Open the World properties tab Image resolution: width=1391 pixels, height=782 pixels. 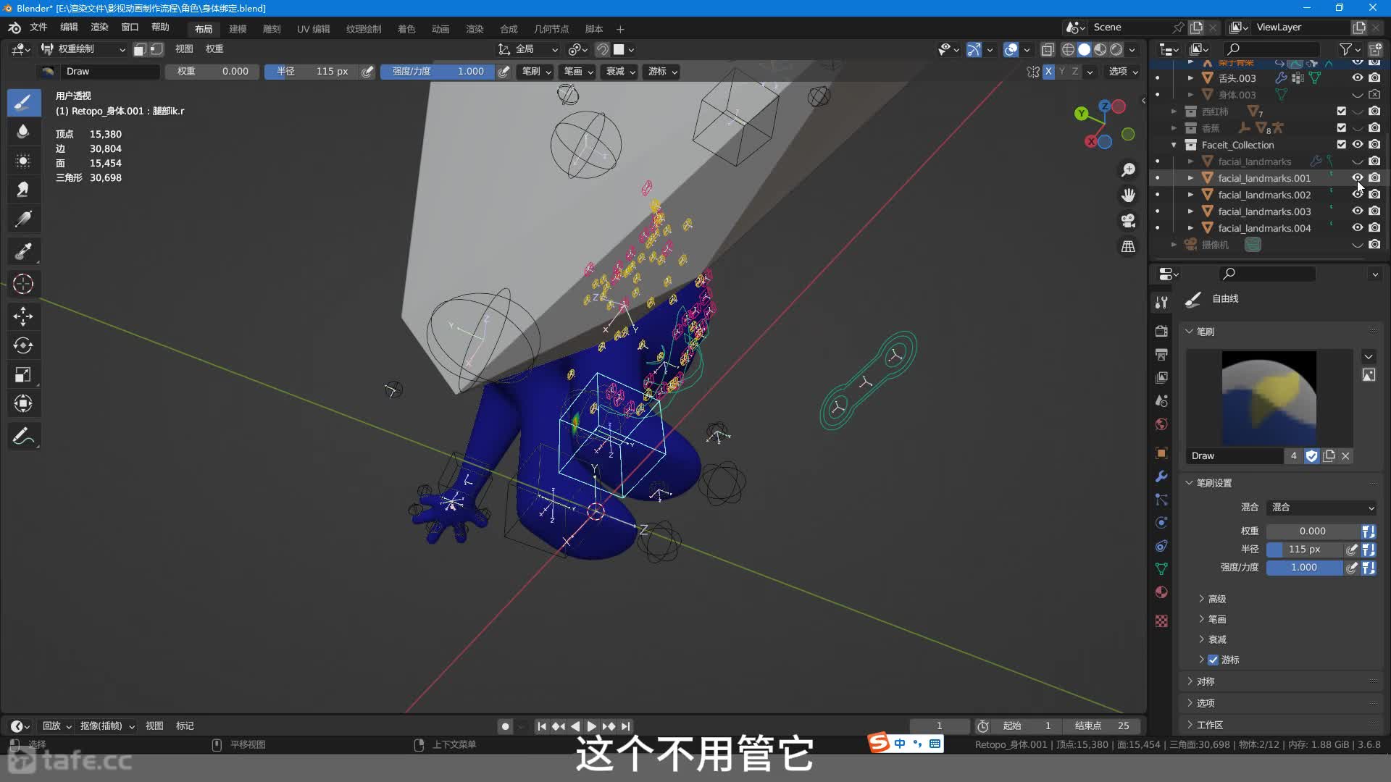(x=1161, y=424)
